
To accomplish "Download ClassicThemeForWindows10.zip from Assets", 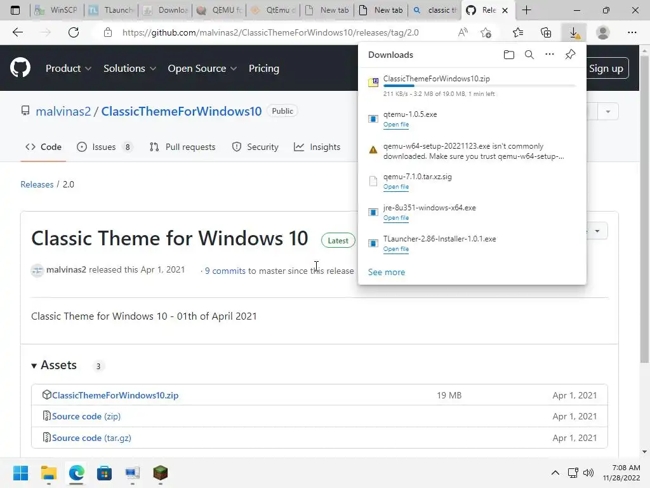I will point(116,395).
